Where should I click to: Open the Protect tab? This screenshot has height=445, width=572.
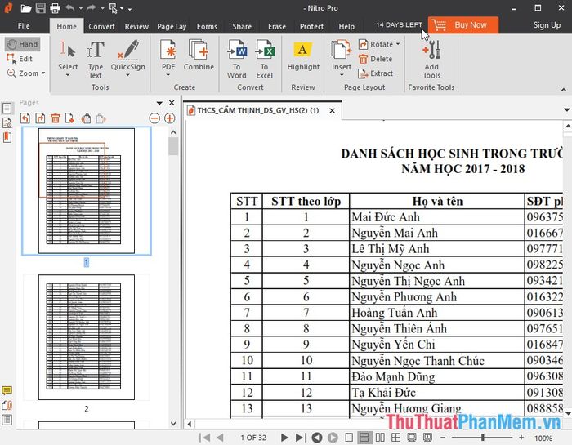click(311, 26)
